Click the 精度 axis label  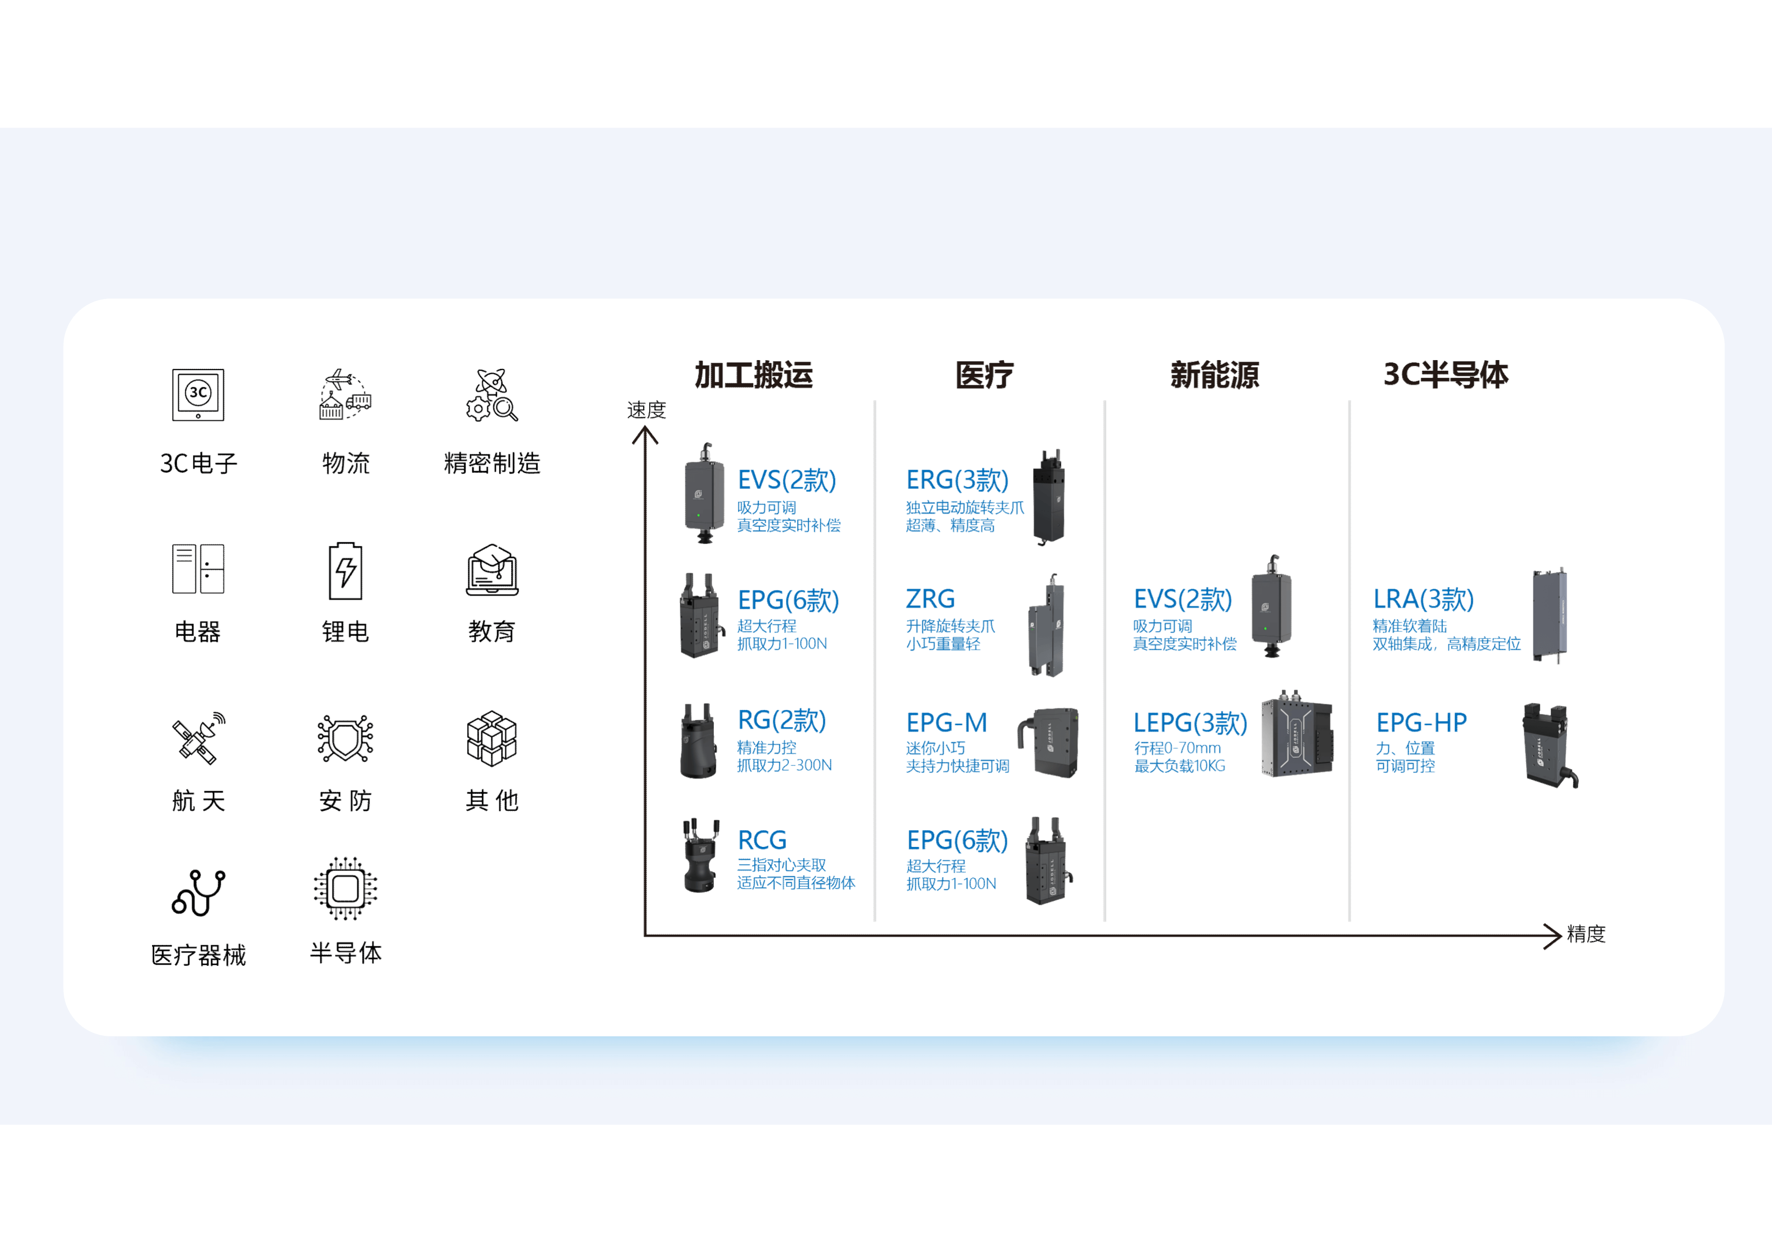click(x=1586, y=934)
